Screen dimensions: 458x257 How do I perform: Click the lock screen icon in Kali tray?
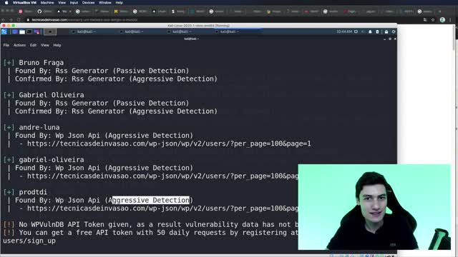pos(386,31)
